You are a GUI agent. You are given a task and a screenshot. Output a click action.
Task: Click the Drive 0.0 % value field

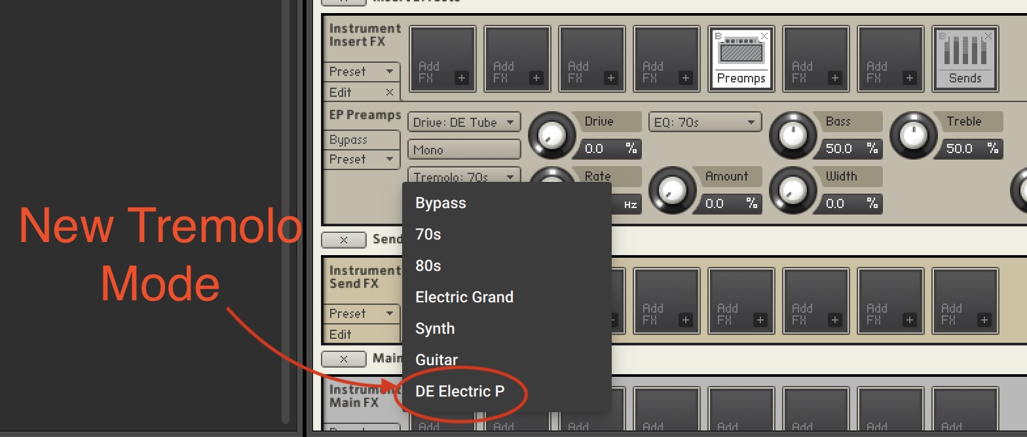click(x=608, y=149)
